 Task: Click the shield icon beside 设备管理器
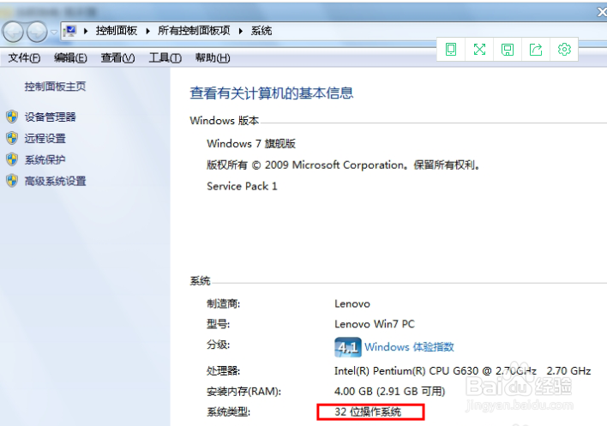[12, 117]
